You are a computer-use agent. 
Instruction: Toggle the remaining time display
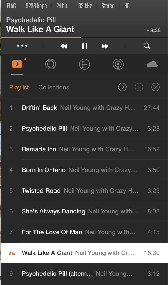[154, 30]
